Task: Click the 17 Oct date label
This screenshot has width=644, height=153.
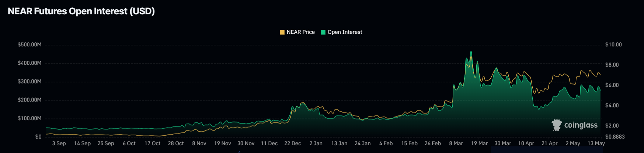Action: [x=152, y=143]
